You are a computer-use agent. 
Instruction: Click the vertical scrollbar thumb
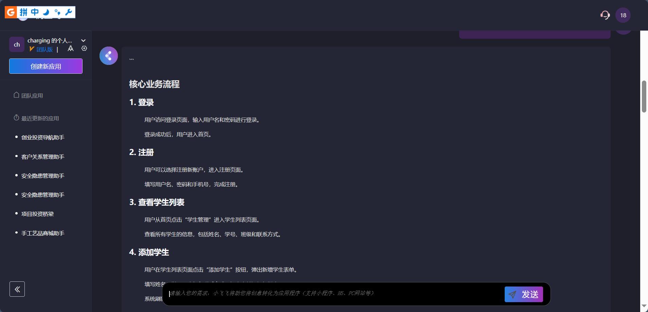(x=644, y=97)
